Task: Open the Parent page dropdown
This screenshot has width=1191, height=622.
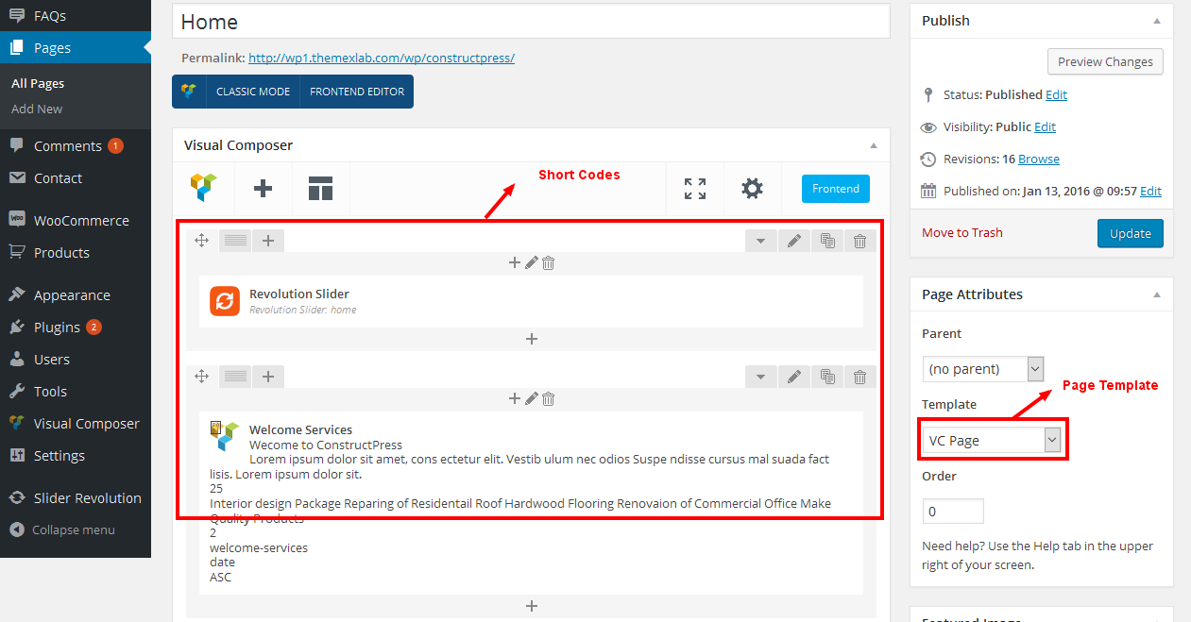Action: 982,368
